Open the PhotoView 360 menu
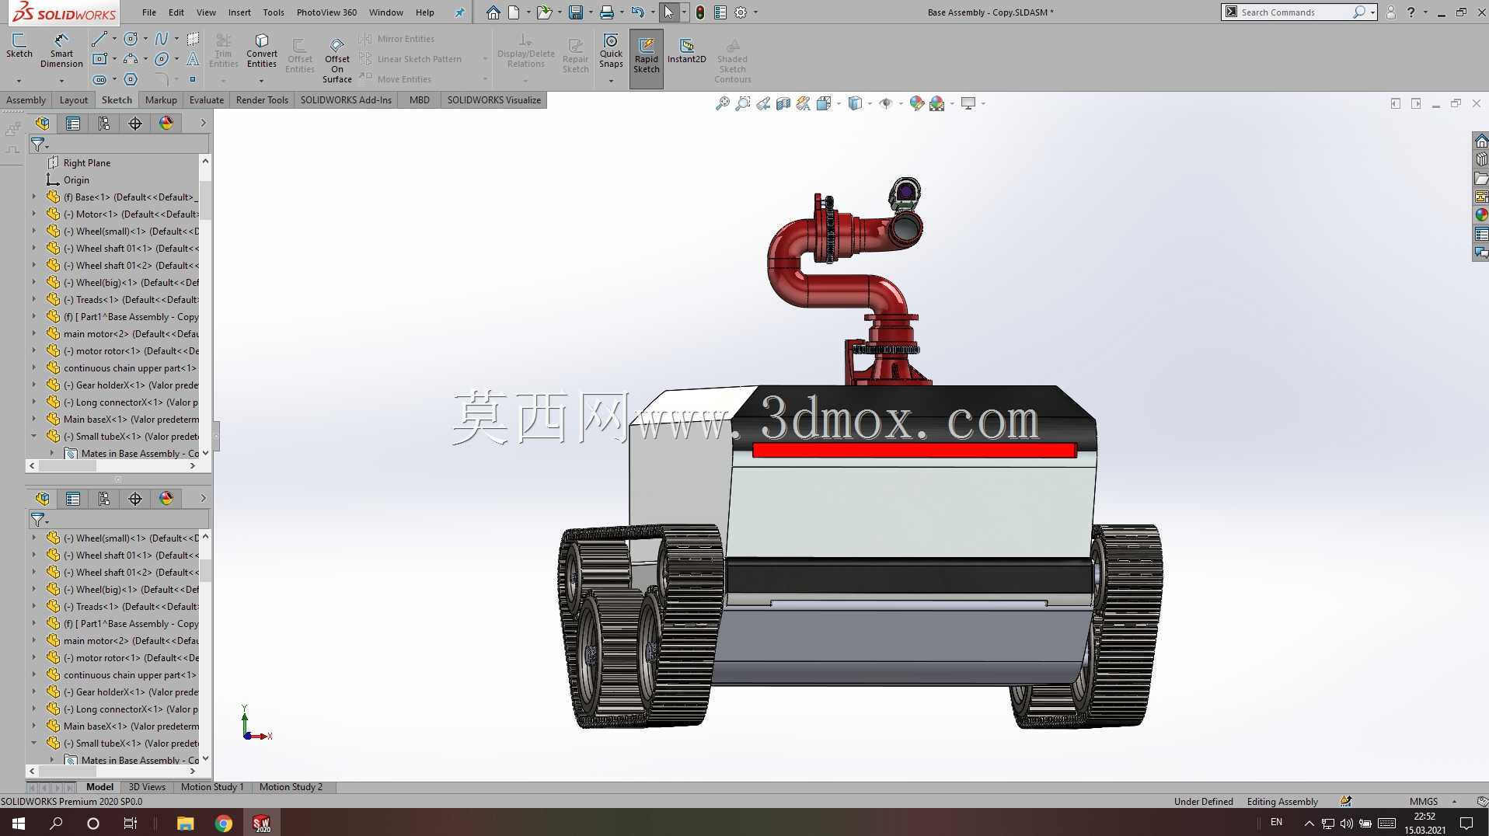Viewport: 1489px width, 836px height. pos(326,12)
